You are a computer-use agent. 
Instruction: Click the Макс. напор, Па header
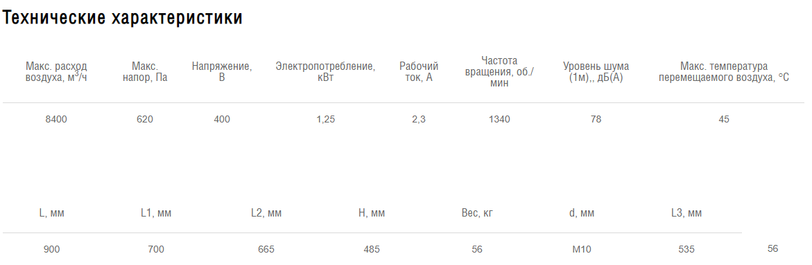[145, 73]
